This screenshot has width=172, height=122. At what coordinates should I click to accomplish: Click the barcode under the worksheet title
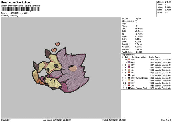point(20,9)
